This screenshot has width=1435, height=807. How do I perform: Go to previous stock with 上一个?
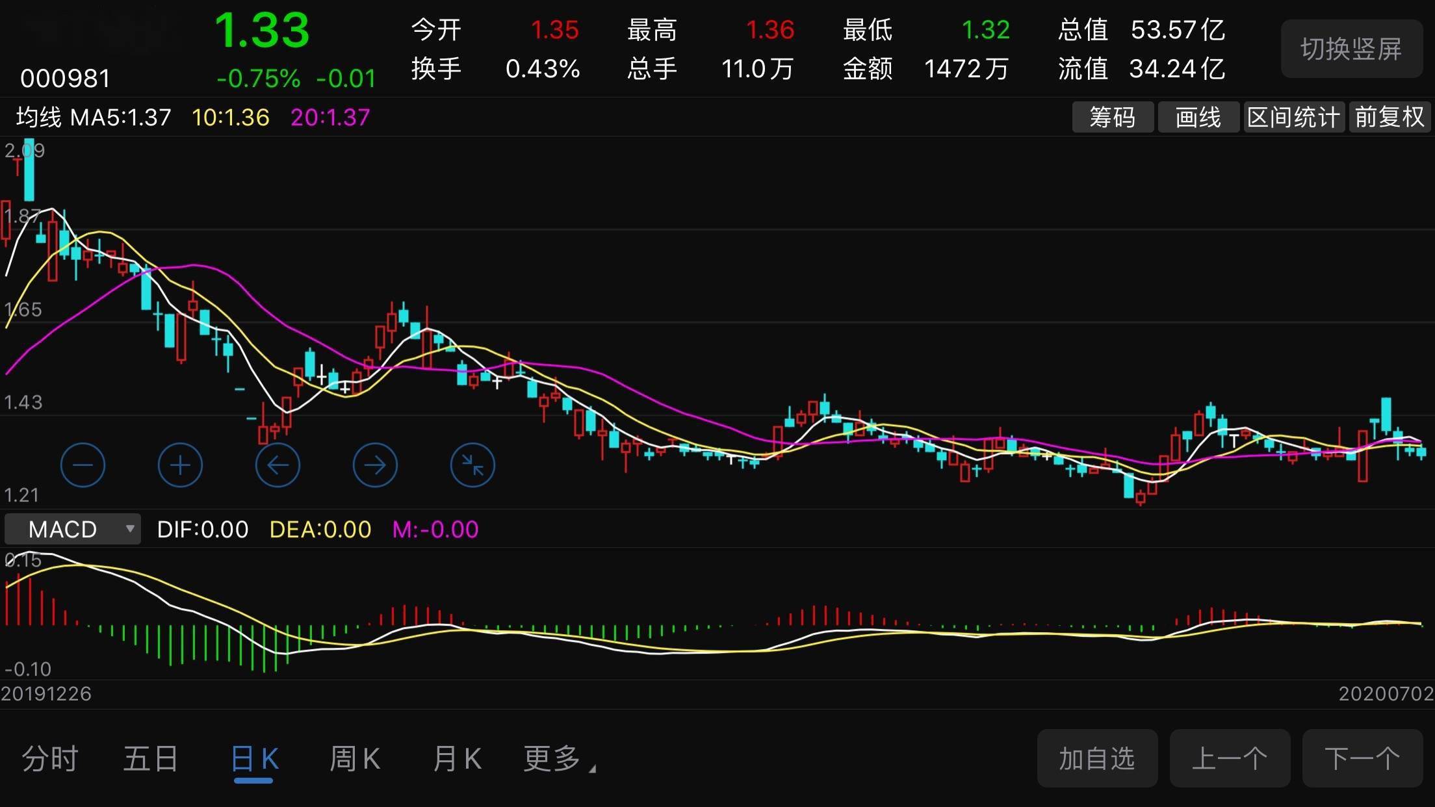[1230, 758]
